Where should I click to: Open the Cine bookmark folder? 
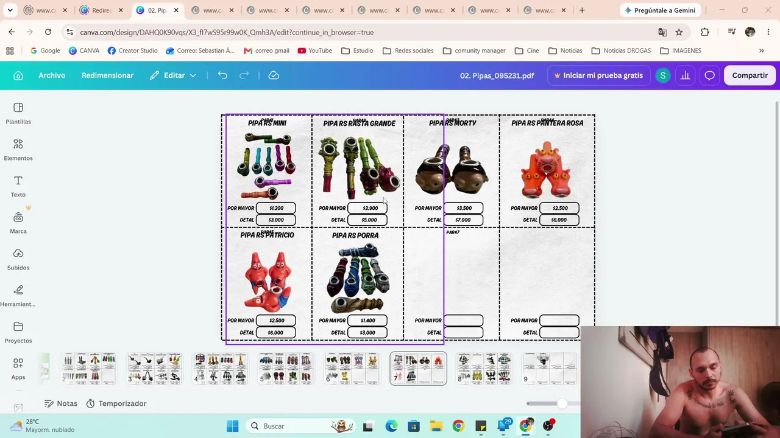[527, 50]
